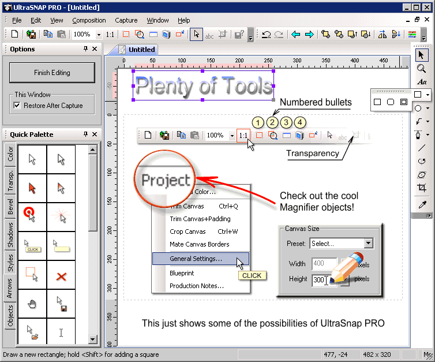Pick rounded rectangle in shape popup

[x=391, y=102]
